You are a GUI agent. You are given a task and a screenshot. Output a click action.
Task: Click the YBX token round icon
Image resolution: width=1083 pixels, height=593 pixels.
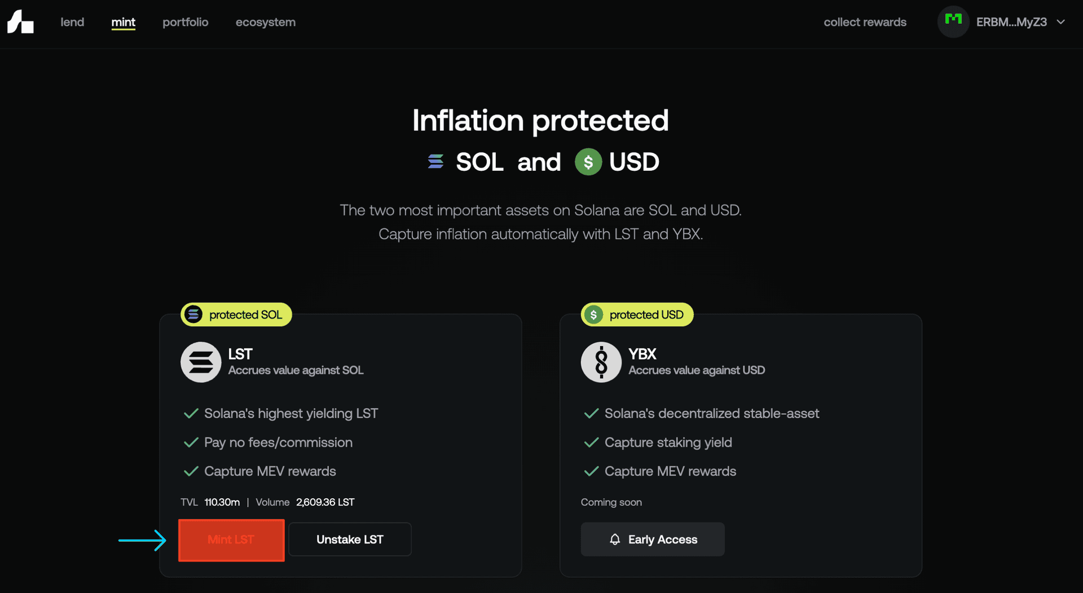[x=601, y=362]
